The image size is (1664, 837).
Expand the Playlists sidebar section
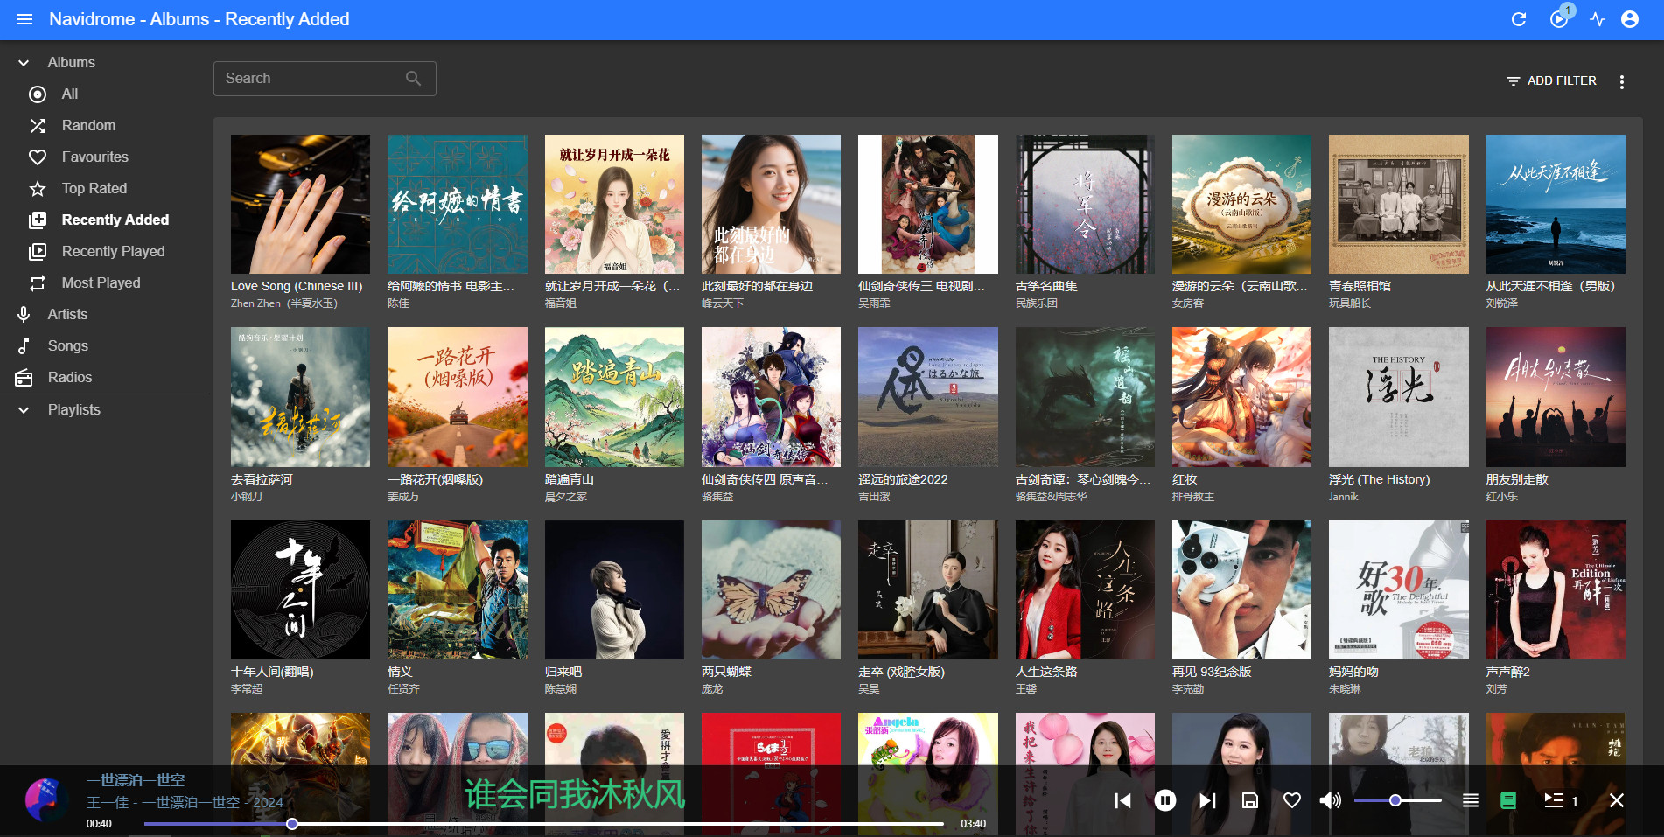tap(24, 410)
